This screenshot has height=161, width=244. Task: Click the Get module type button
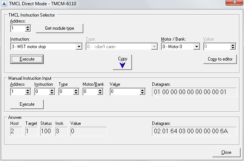pos(59,29)
